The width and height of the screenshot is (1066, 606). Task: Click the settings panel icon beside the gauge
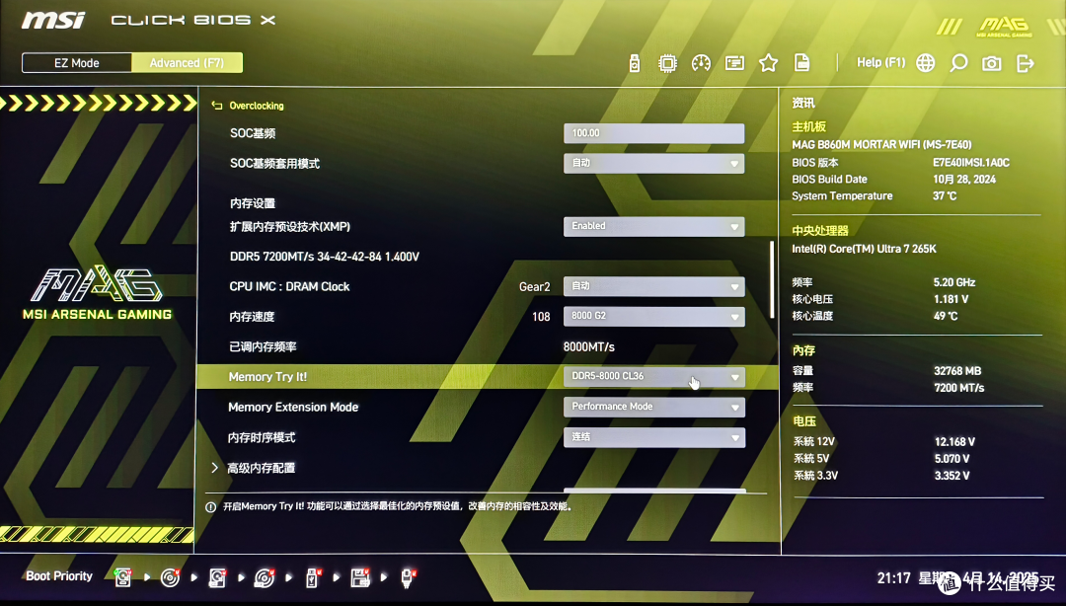point(734,63)
